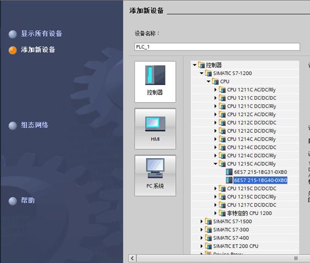Click the SIMATIC S7-1500 folder icon
Image resolution: width=310 pixels, height=263 pixels.
coord(208,221)
